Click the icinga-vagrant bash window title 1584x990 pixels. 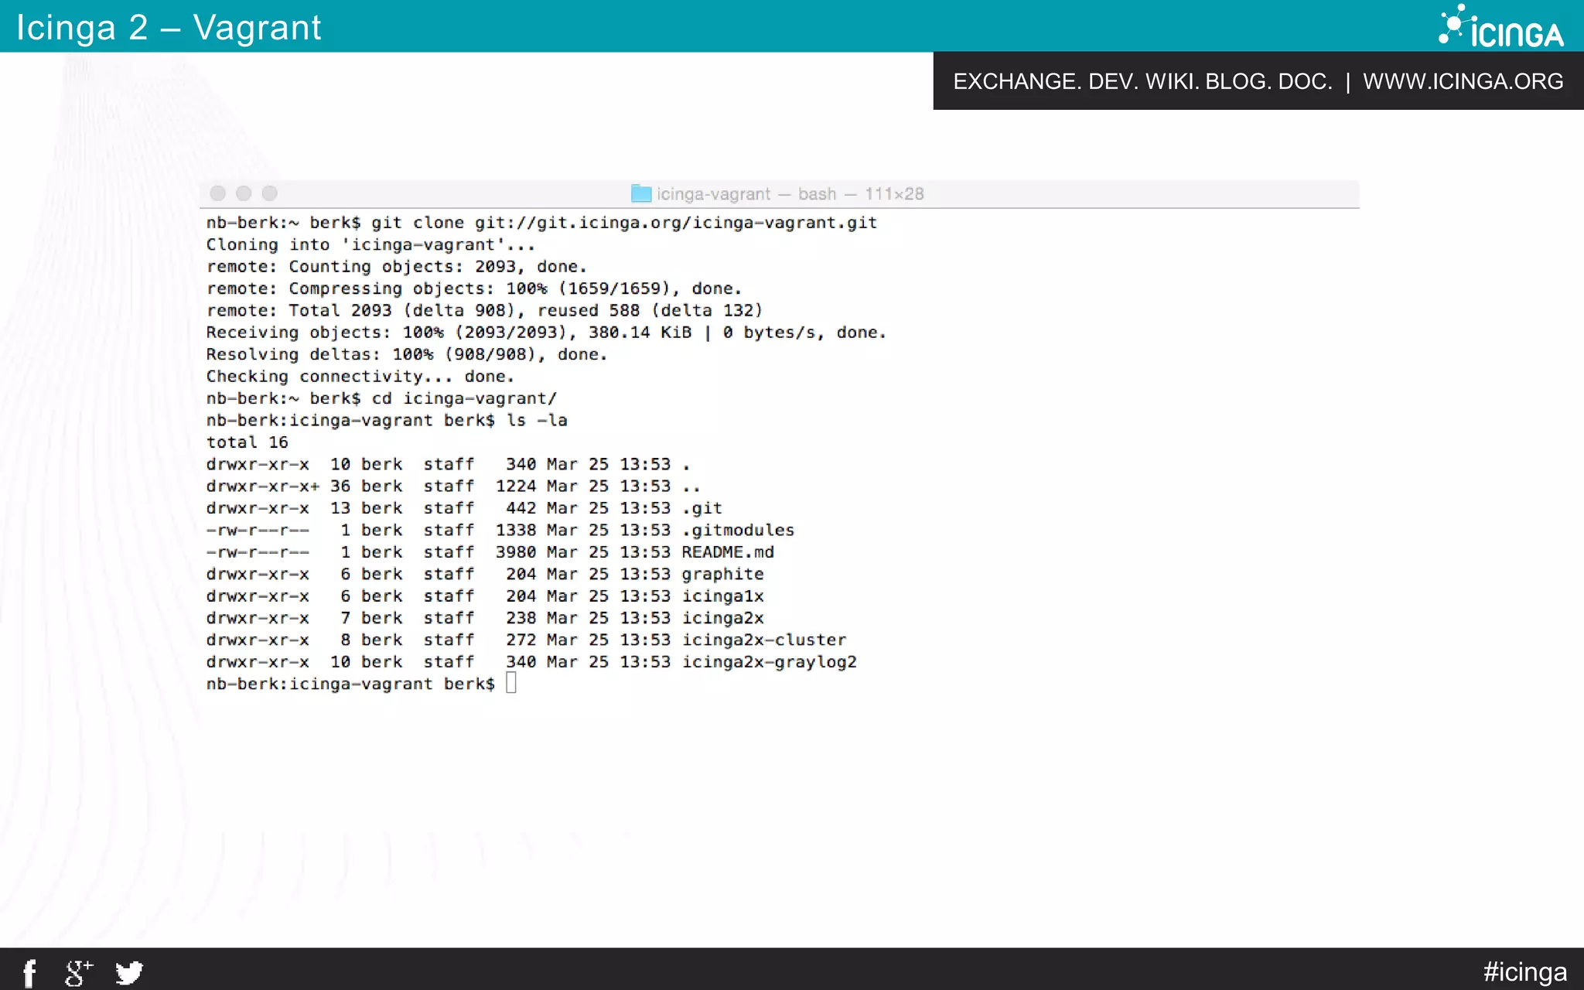coord(790,194)
